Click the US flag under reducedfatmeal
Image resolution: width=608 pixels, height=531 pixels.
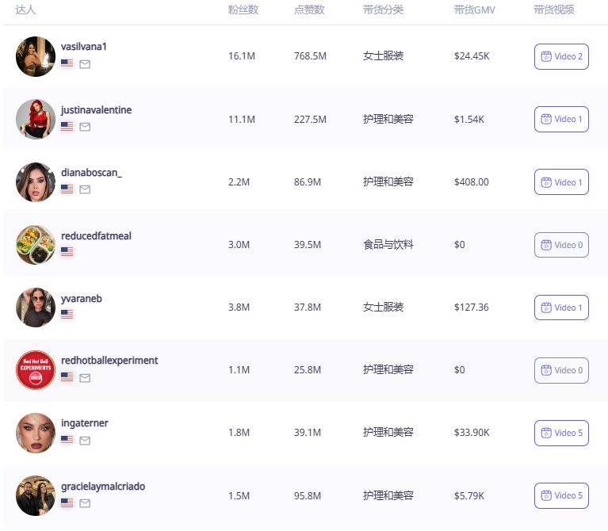pos(67,251)
